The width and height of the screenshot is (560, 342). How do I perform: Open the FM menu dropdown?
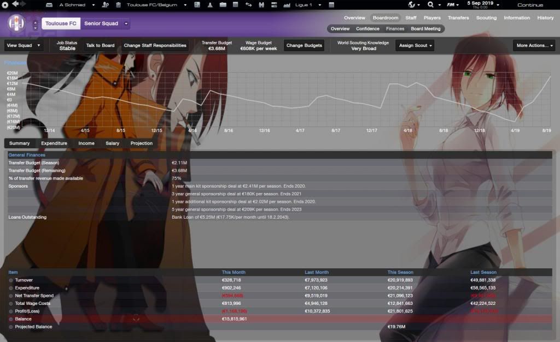[x=452, y=5]
